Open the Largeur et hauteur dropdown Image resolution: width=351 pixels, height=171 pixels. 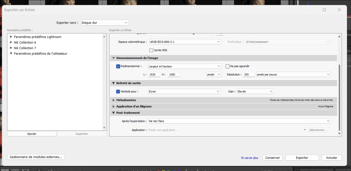tap(185, 66)
